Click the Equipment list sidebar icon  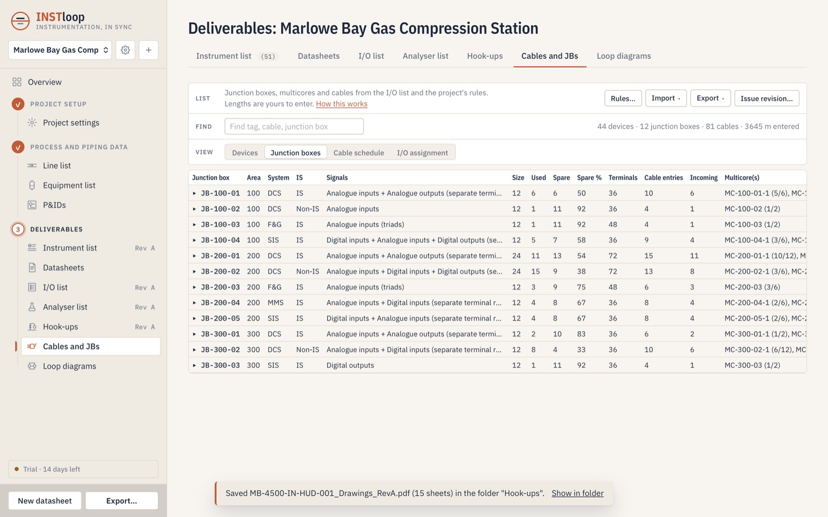point(32,185)
